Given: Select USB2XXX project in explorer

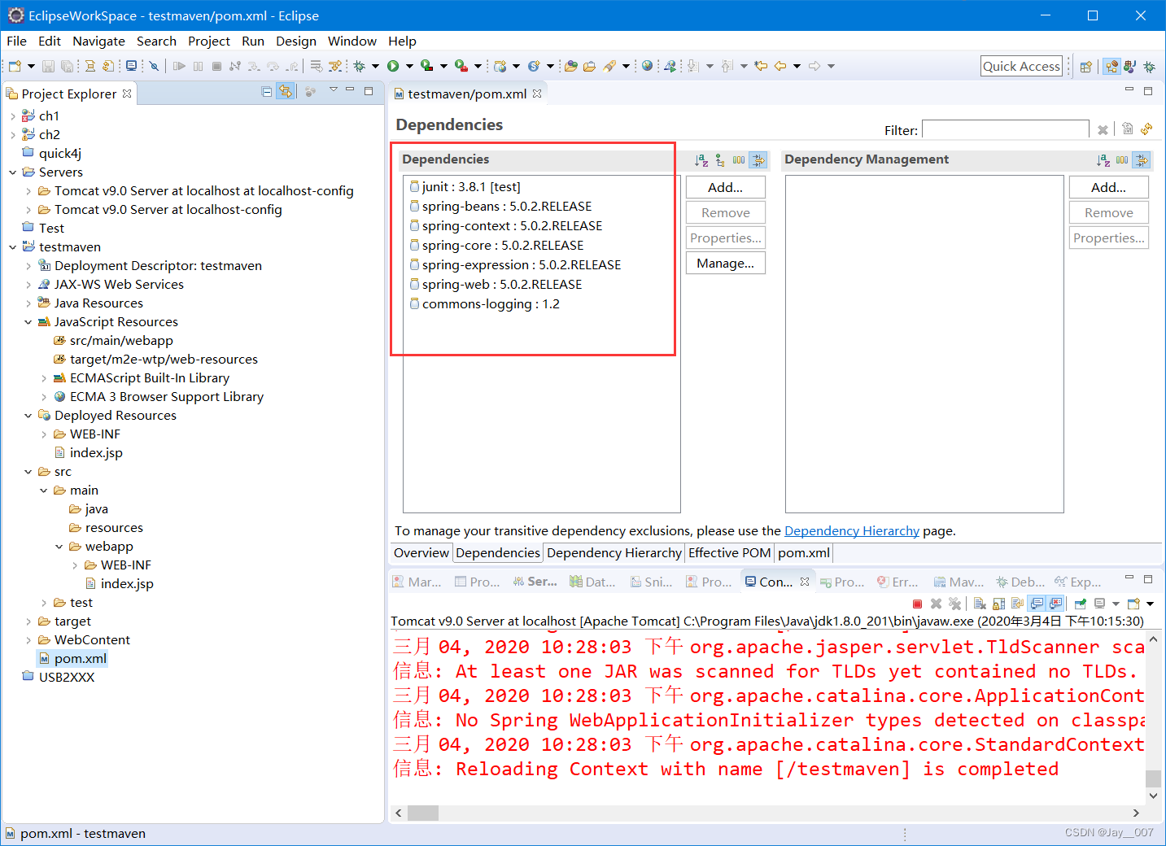Looking at the screenshot, I should click(58, 678).
